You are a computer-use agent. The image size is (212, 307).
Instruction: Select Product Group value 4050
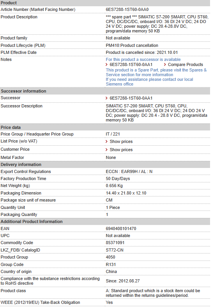(110, 257)
